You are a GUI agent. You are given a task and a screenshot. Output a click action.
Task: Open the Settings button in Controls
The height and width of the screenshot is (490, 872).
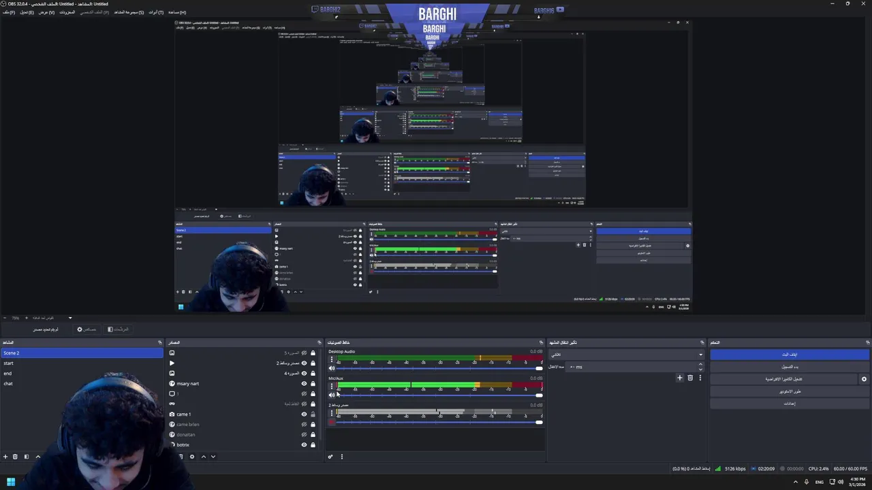[790, 404]
